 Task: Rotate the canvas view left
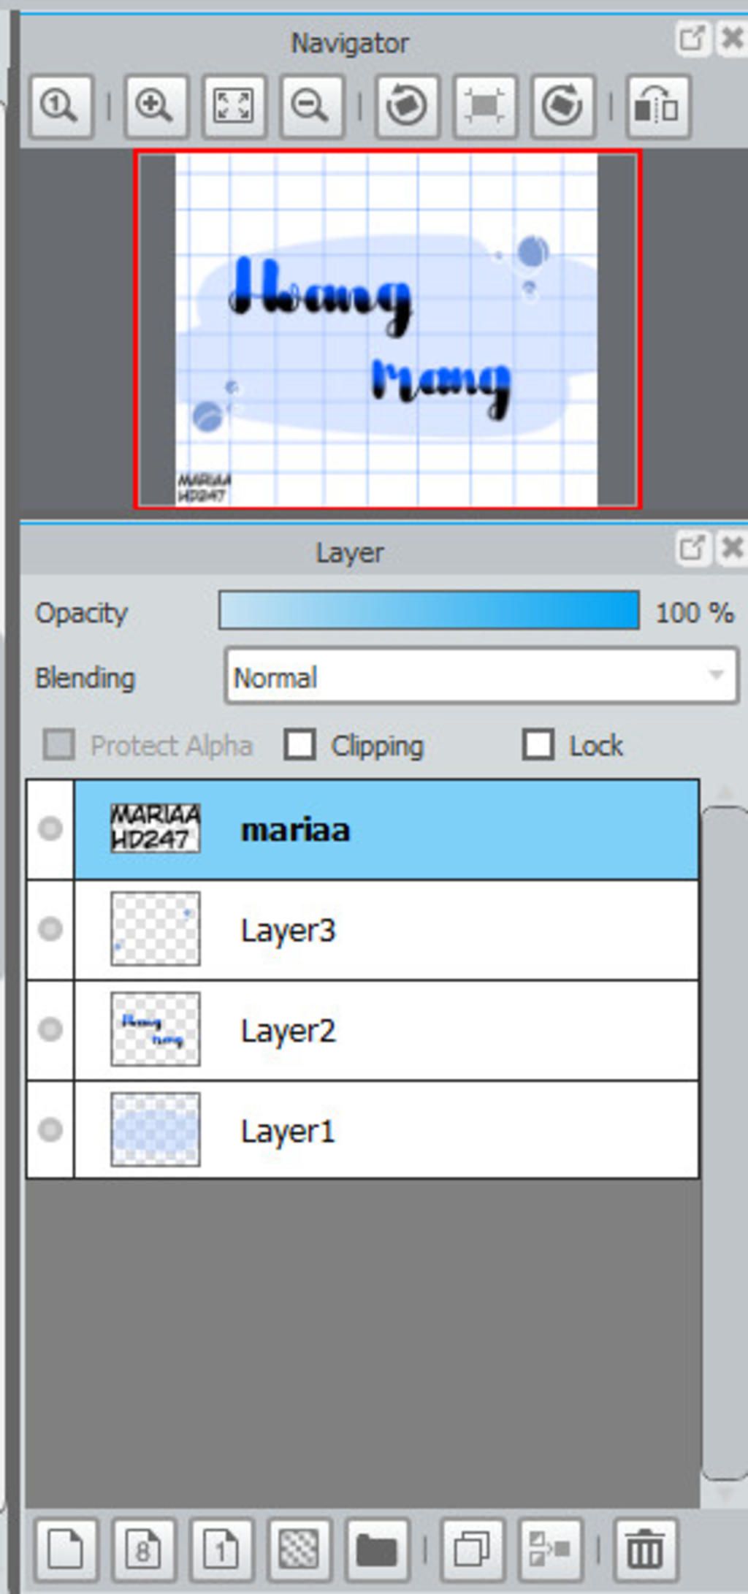pos(406,107)
